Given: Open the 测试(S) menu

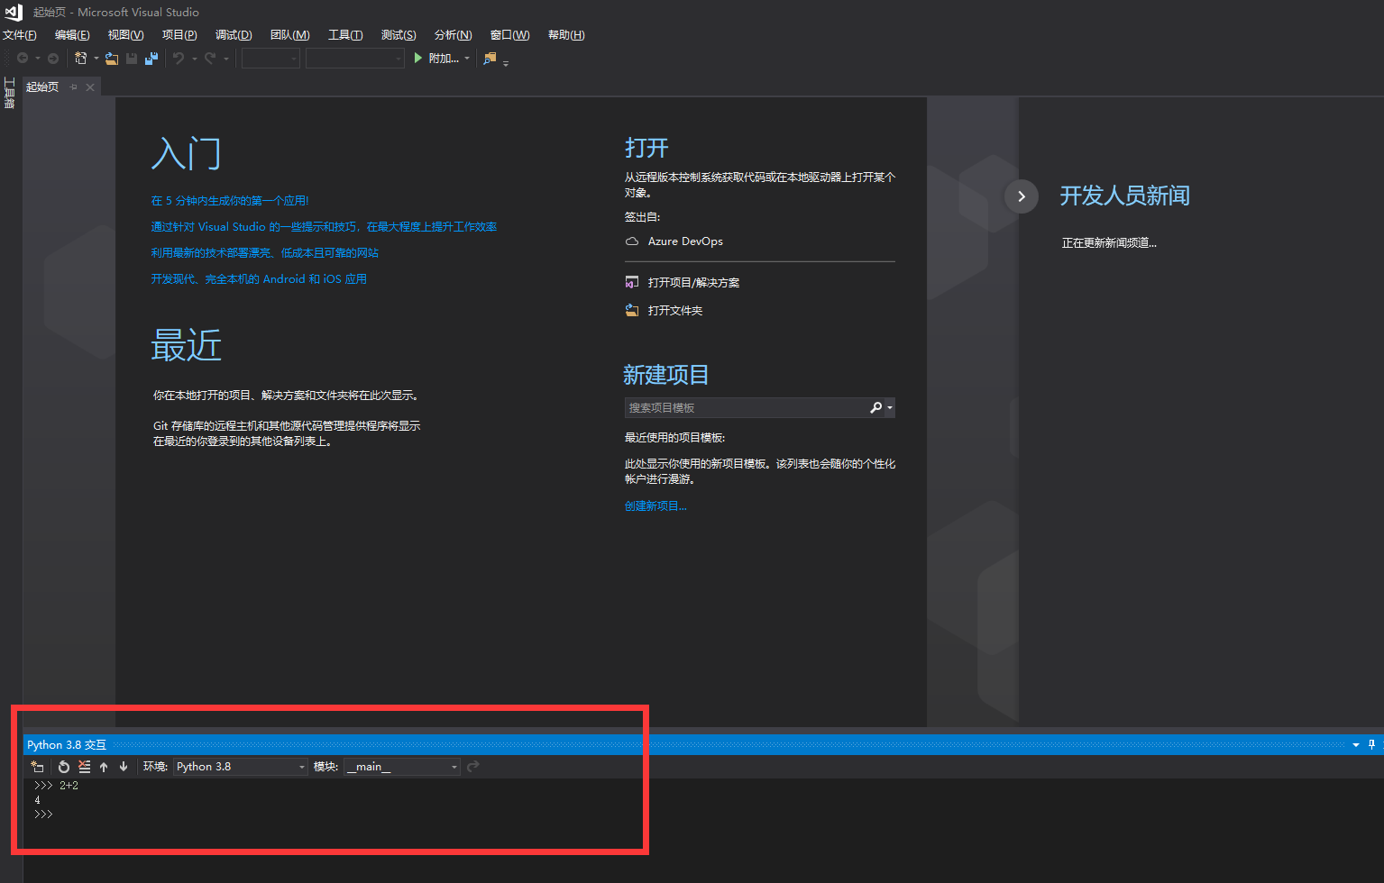Looking at the screenshot, I should (x=399, y=35).
